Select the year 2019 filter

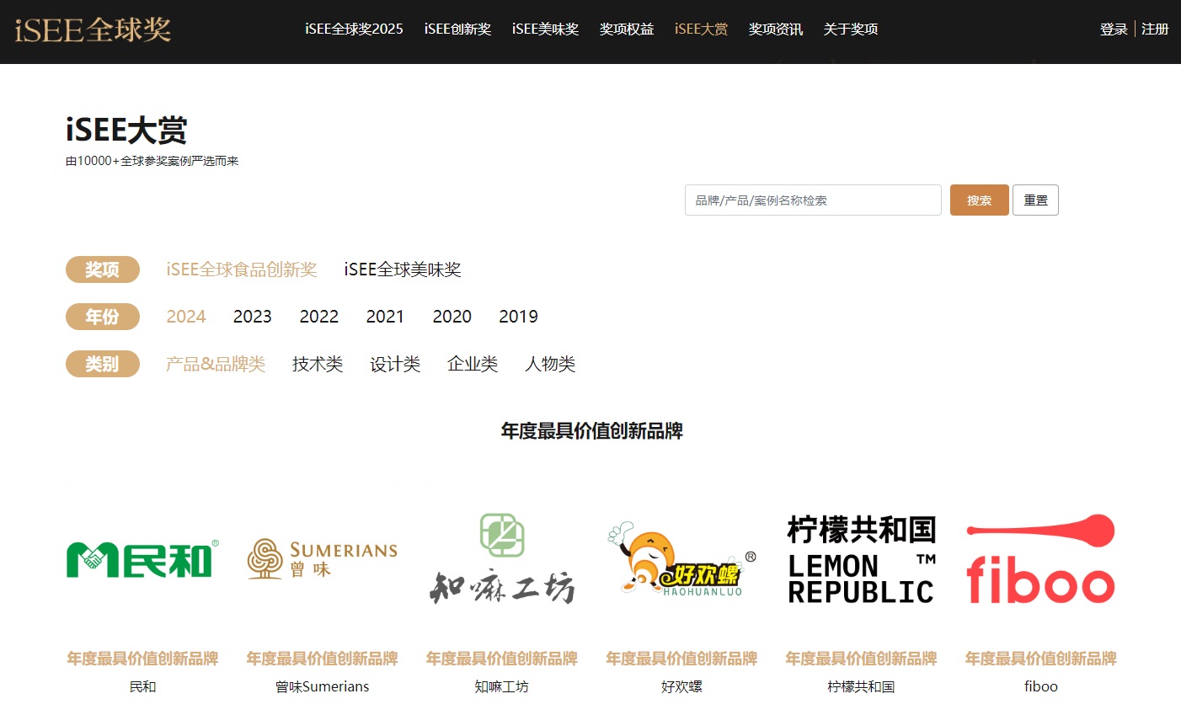(518, 317)
